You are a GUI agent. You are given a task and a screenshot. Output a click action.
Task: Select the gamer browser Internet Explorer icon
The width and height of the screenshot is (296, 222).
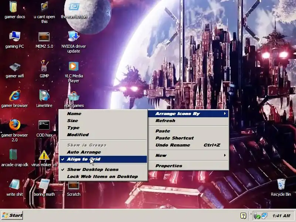(x=15, y=96)
